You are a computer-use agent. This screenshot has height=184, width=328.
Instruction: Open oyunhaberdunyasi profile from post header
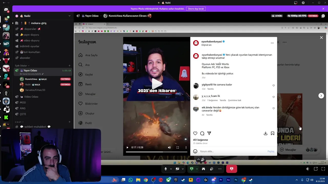pos(211,41)
